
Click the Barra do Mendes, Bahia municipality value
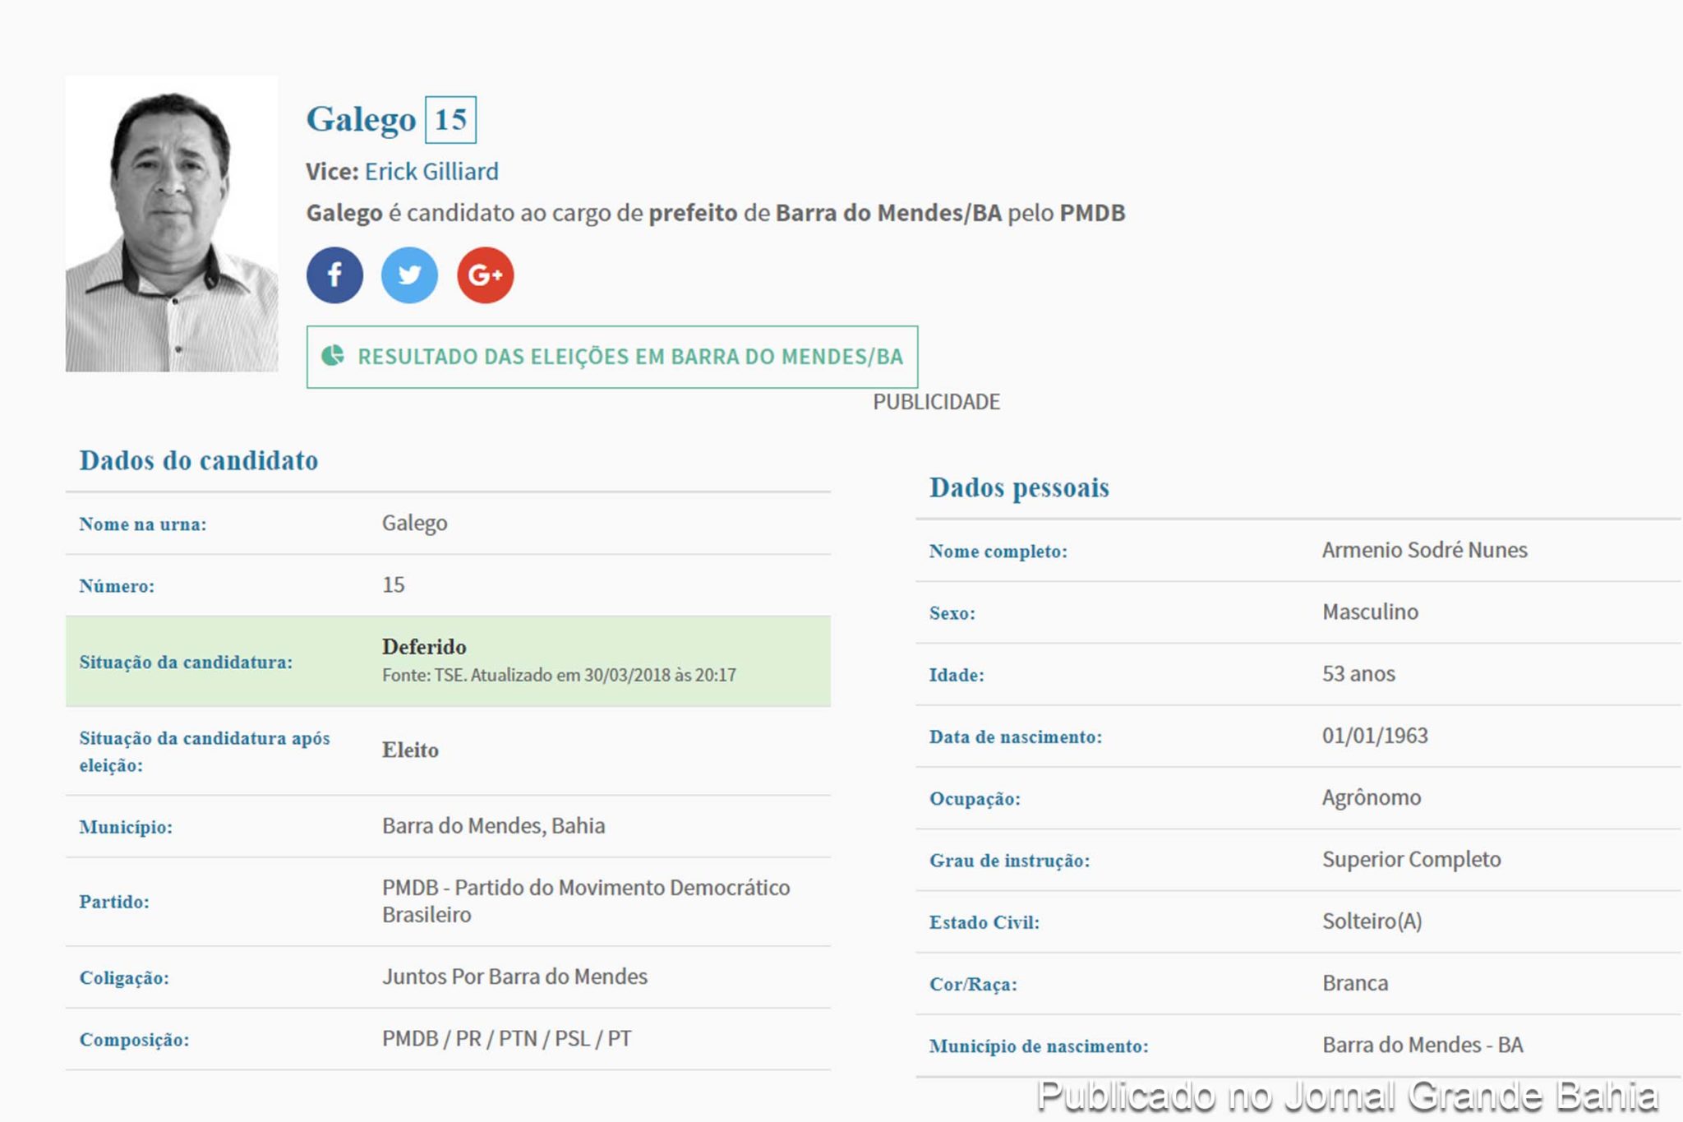493,825
